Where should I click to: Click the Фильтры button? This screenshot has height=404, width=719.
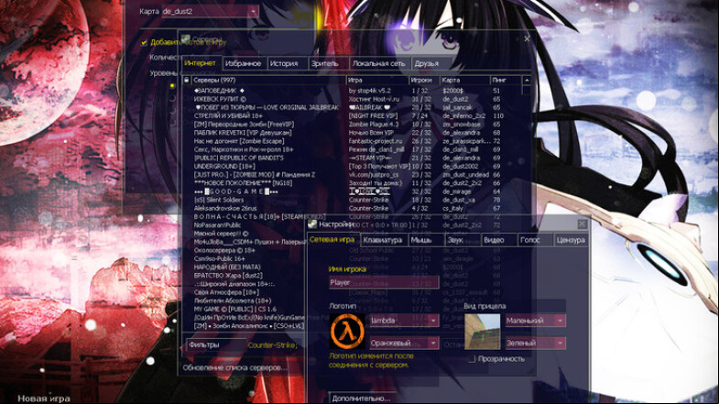[215, 344]
